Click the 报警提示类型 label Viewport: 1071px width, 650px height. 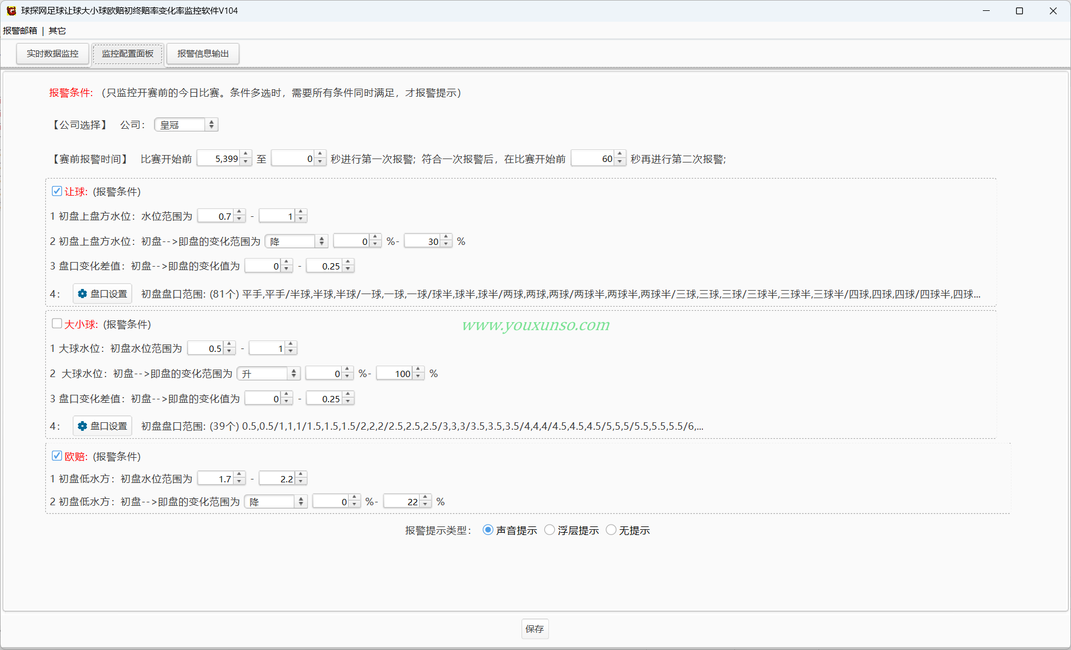click(438, 530)
